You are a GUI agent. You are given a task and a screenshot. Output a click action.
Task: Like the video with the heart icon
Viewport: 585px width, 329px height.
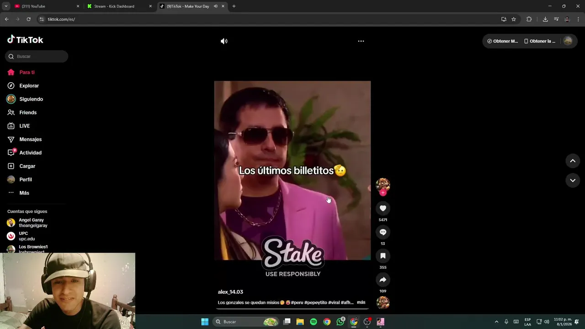coord(383,208)
